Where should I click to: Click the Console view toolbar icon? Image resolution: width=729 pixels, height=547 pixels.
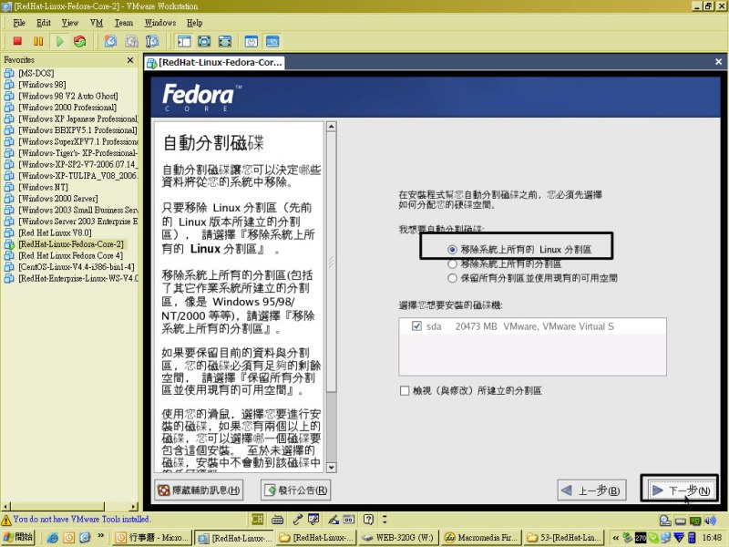coord(272,41)
